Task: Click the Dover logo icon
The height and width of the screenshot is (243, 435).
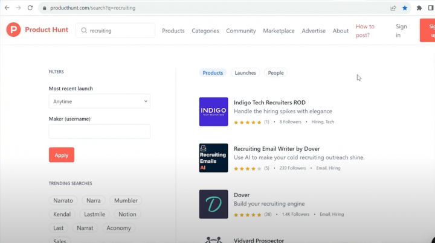Action: (x=213, y=204)
